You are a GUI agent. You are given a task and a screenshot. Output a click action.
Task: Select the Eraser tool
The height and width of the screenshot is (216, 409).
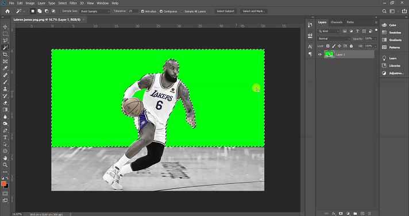5,103
